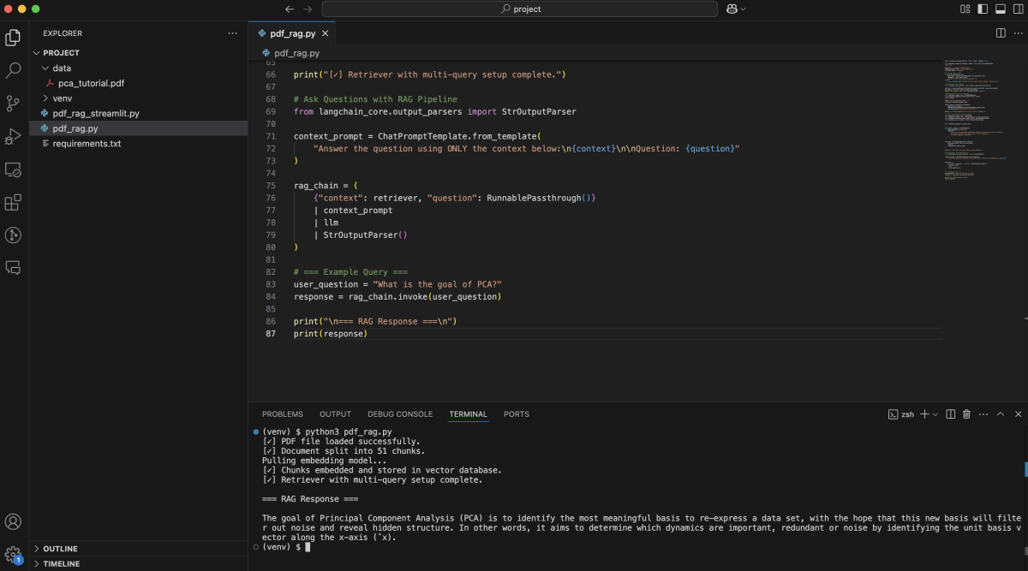
Task: Open the Accounts menu icon
Action: click(x=13, y=521)
